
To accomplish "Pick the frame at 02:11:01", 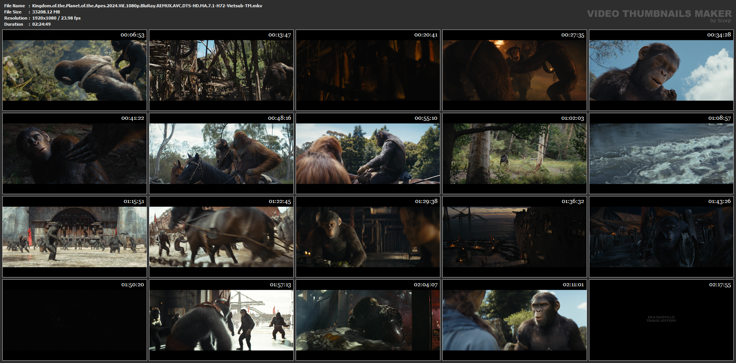I will [x=514, y=320].
